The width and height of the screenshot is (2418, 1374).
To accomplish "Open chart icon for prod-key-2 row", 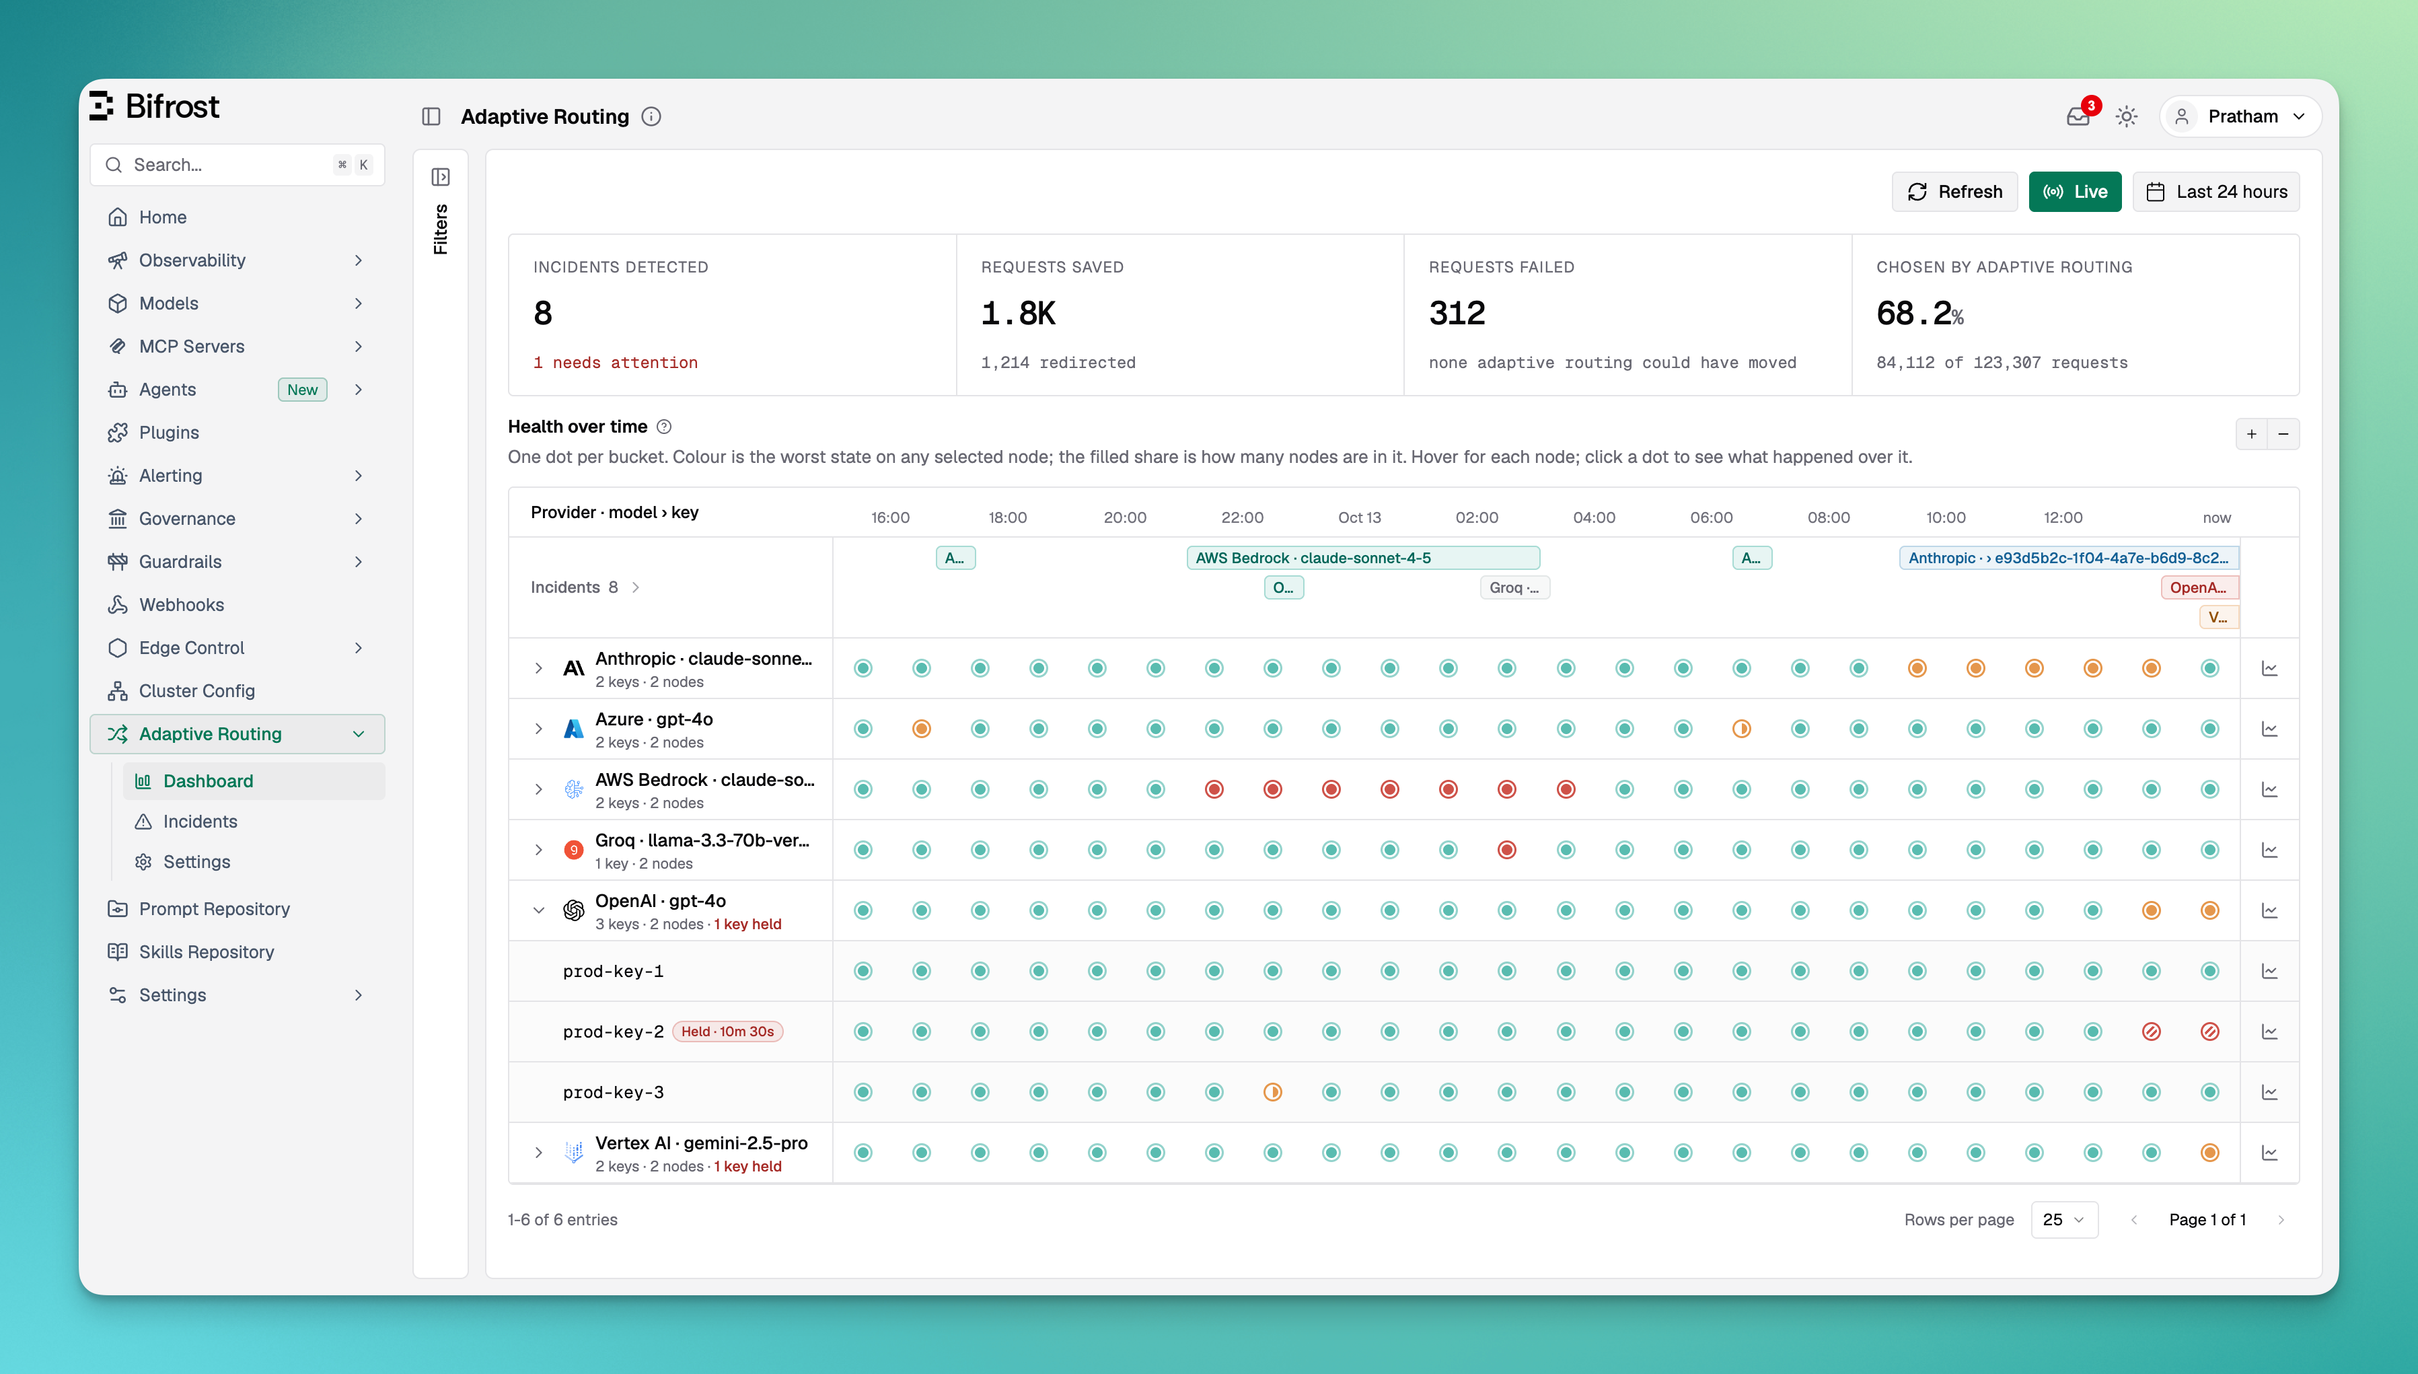I will point(2270,1032).
